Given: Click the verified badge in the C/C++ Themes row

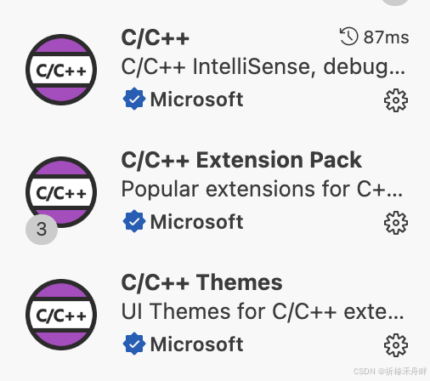Looking at the screenshot, I should click(x=134, y=344).
